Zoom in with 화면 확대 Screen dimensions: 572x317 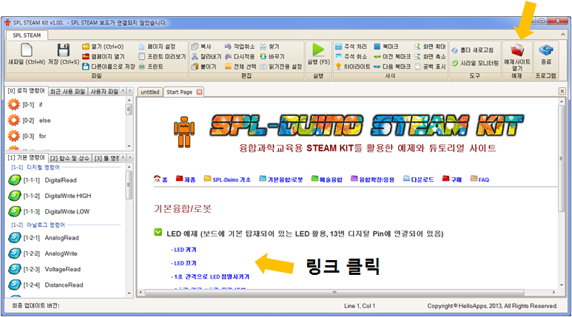tap(430, 47)
